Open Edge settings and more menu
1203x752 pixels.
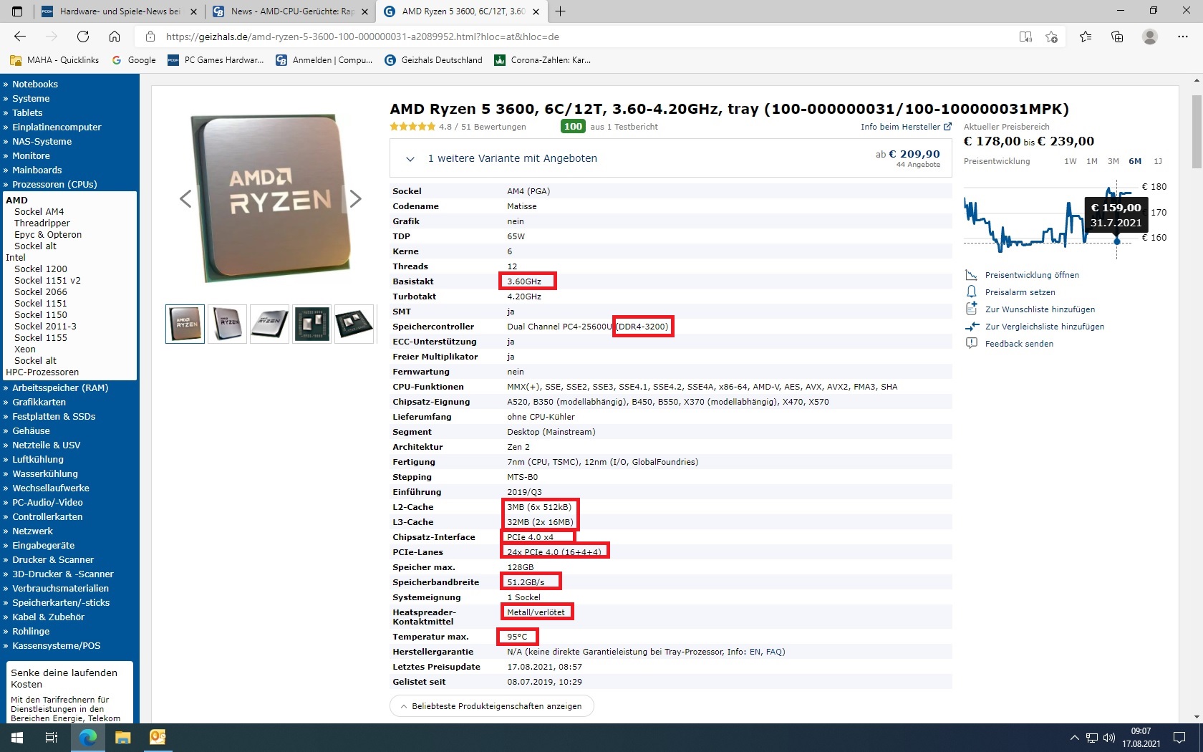coord(1183,37)
